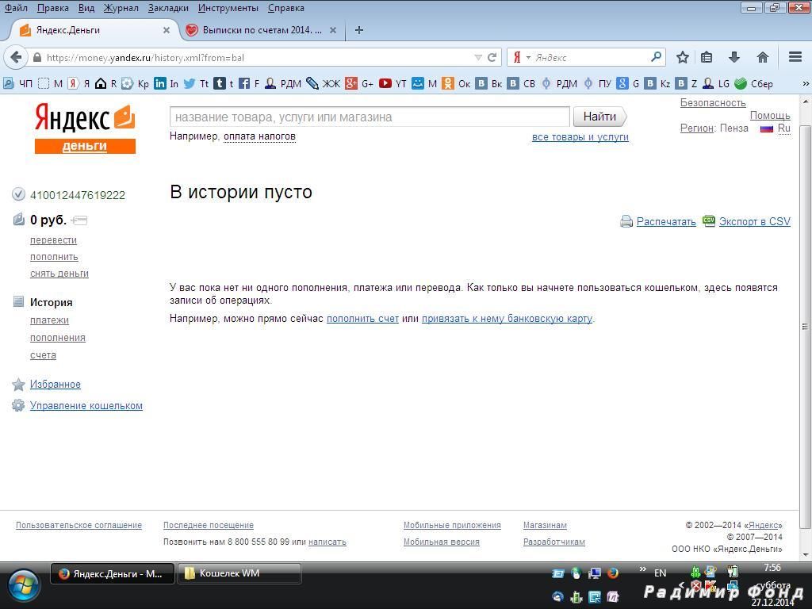Open the 'пополнения' history filter
812x609 pixels.
[57, 338]
